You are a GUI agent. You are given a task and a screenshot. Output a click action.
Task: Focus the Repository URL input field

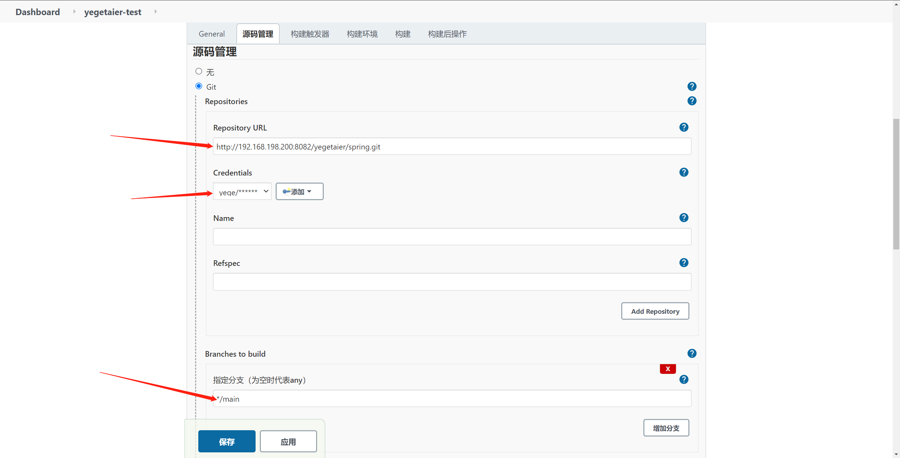[452, 147]
